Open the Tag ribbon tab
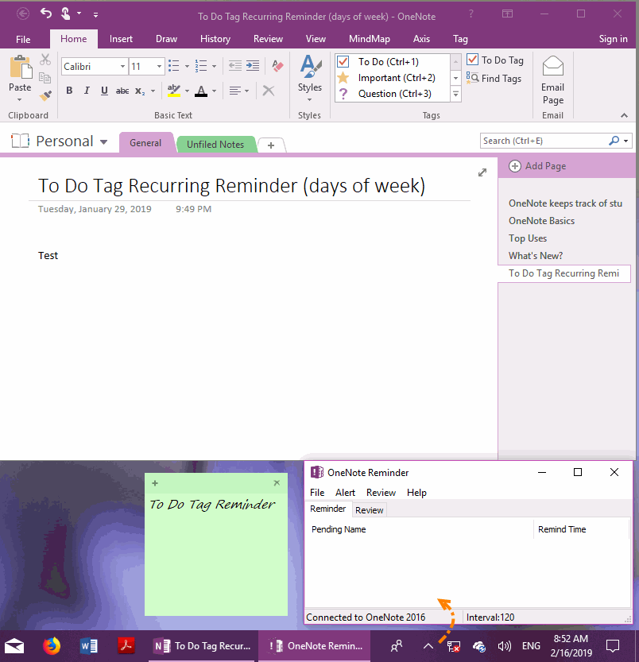 (460, 39)
